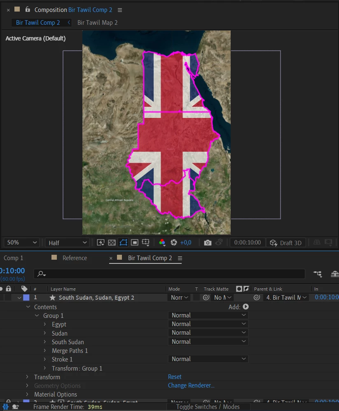Screen dimensions: 339x411
Task: Click the Composition Mini-Flowchart icon
Action: coord(318,274)
